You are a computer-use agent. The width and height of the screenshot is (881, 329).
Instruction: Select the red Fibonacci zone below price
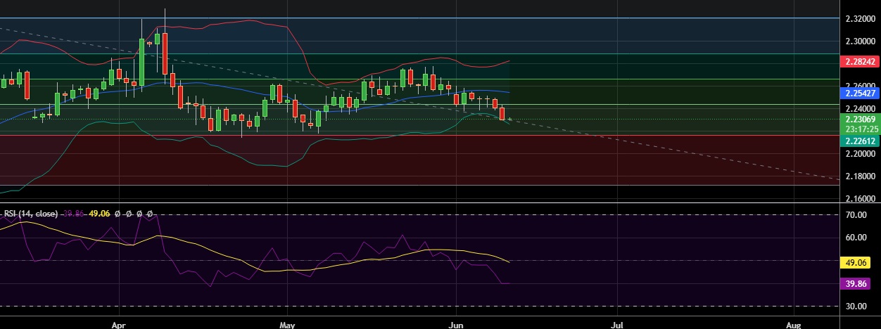click(x=420, y=160)
